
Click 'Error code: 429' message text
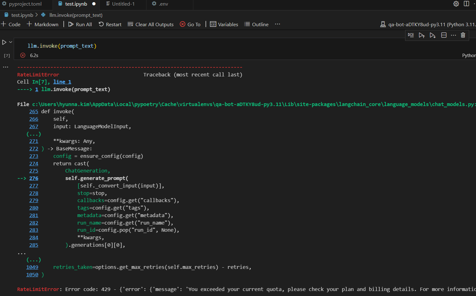coord(88,289)
